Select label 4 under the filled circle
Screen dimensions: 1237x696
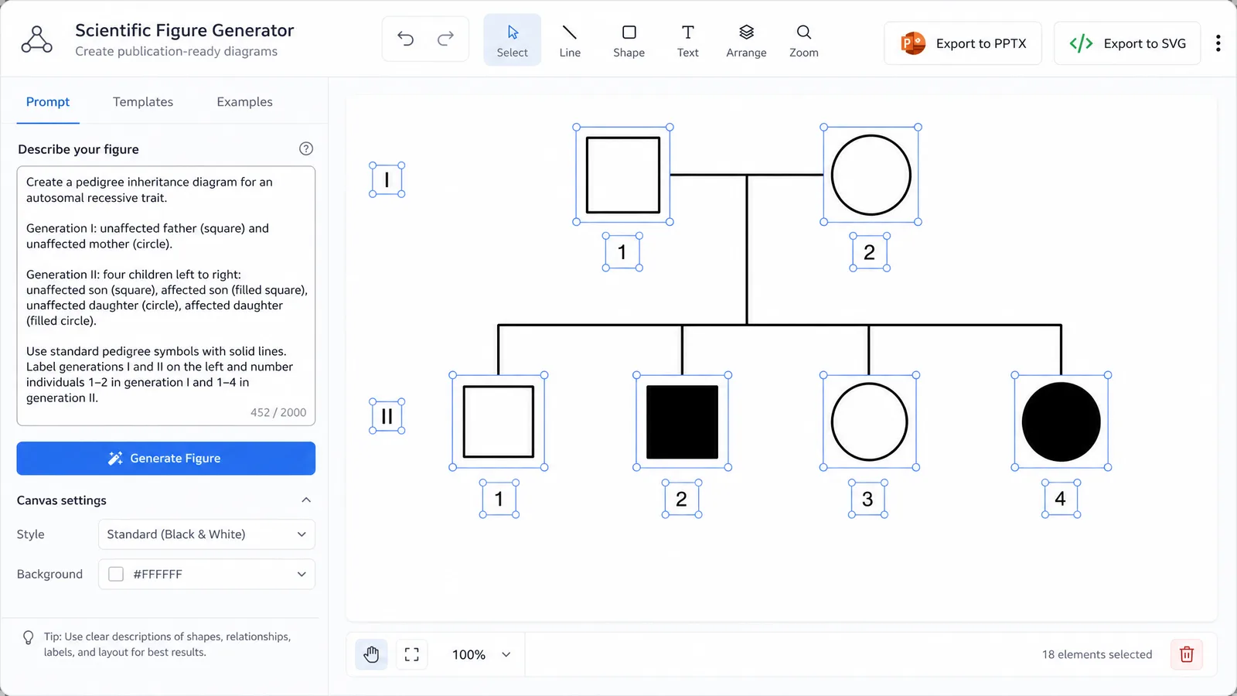1061,499
